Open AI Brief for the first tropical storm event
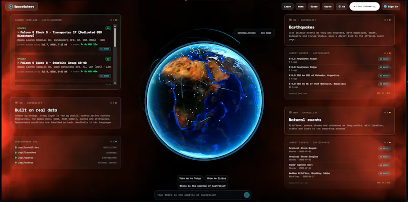408x202 pixels. (x=385, y=148)
